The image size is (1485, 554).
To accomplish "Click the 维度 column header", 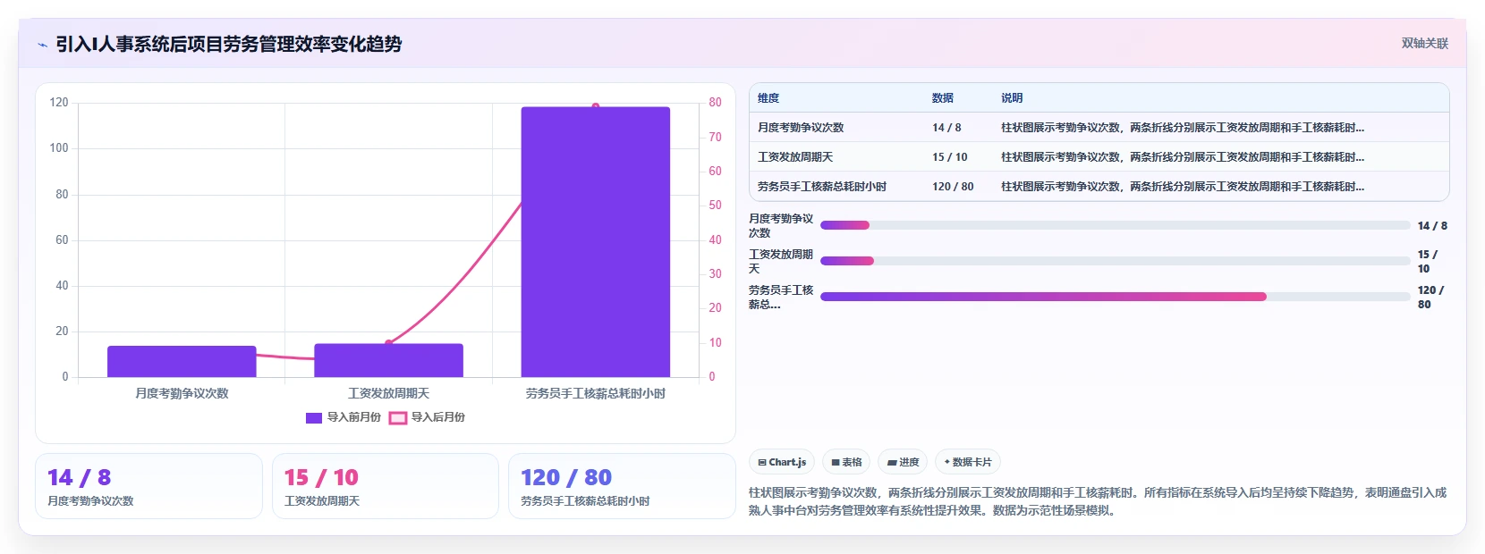I will (x=768, y=98).
